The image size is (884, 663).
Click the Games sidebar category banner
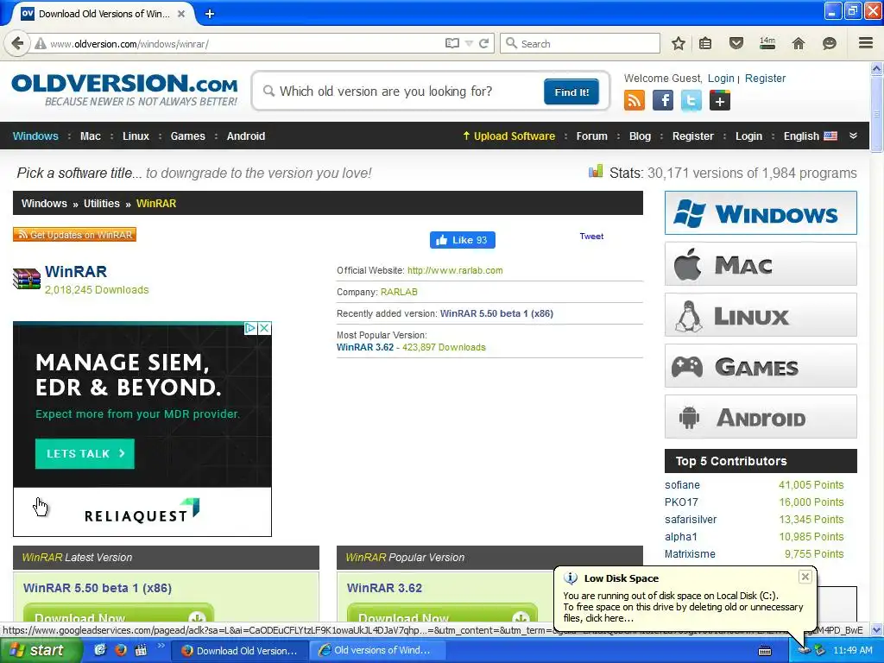761,365
